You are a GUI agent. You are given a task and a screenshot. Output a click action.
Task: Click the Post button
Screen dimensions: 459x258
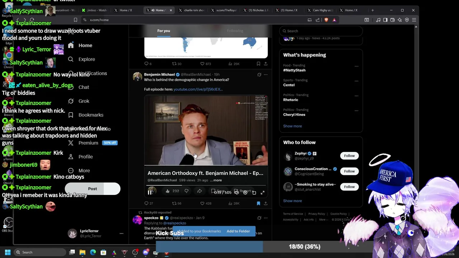click(x=93, y=189)
